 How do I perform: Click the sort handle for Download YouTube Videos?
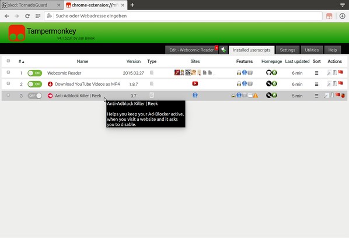[x=316, y=84]
